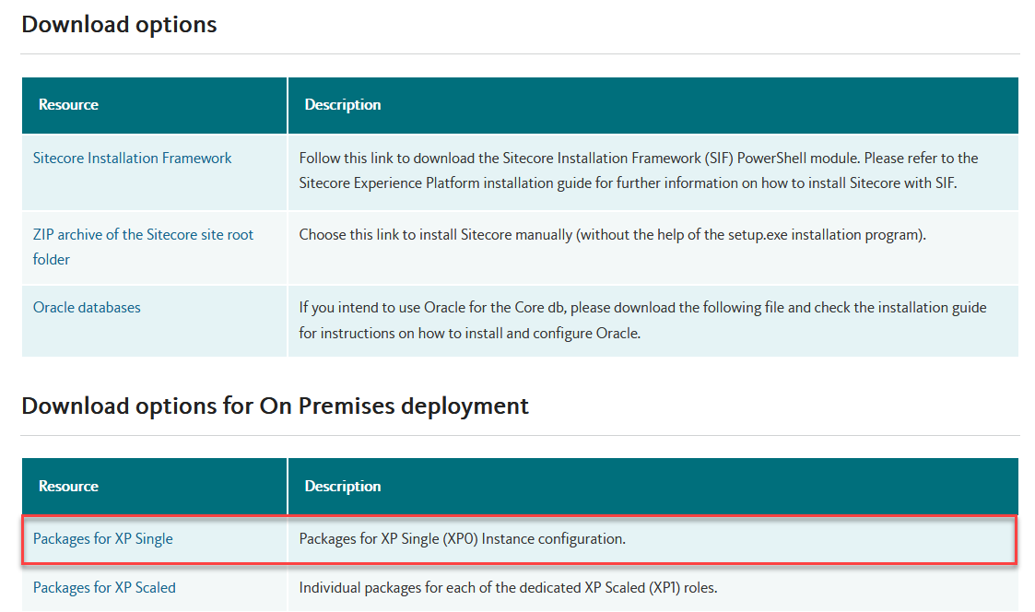Open the Oracle databases link
1035x612 pixels.
pyautogui.click(x=87, y=308)
